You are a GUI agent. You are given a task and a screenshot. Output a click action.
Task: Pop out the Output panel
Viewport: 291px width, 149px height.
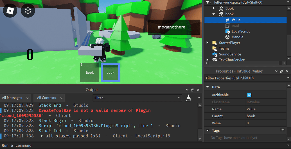(193, 90)
